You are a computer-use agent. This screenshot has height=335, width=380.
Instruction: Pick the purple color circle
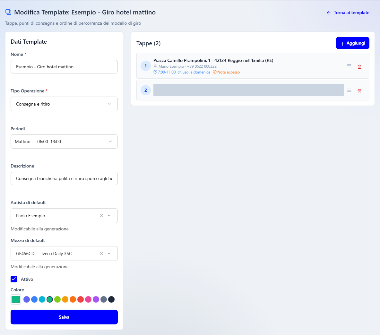pos(96,299)
